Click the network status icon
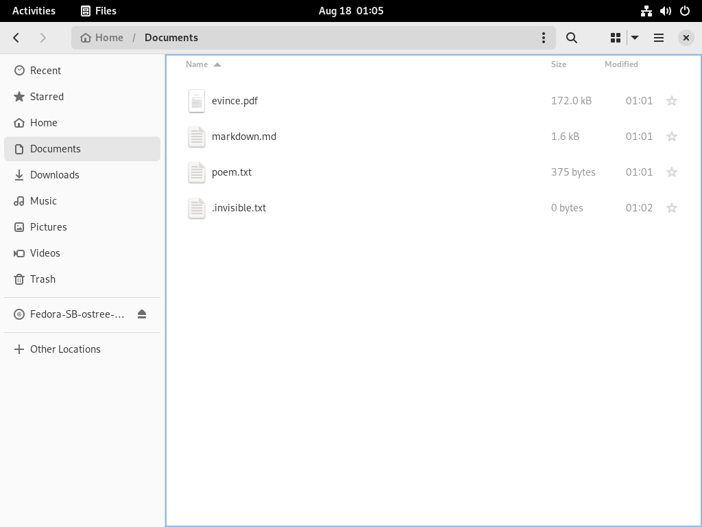 pos(646,11)
